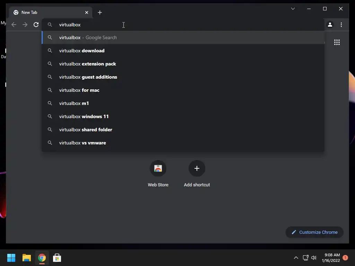Viewport: 355px width, 266px height.
Task: Open the tab search chevron
Action: [x=293, y=9]
